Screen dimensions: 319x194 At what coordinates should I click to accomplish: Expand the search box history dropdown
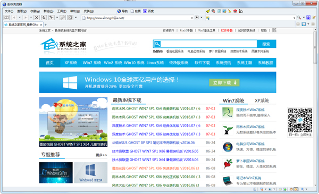click(x=294, y=18)
